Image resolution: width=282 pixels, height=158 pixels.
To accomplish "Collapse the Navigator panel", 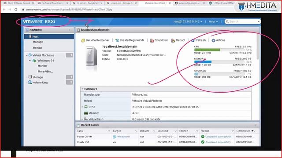I will [x=70, y=30].
